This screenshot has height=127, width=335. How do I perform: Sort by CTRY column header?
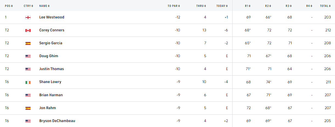pos(28,6)
